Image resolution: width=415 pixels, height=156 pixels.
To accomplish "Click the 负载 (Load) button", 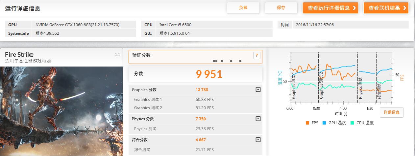I will coord(243,8).
